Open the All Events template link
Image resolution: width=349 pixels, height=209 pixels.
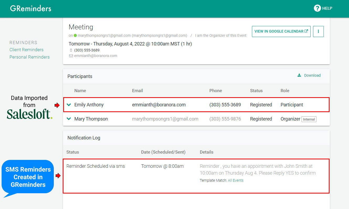[x=235, y=180]
